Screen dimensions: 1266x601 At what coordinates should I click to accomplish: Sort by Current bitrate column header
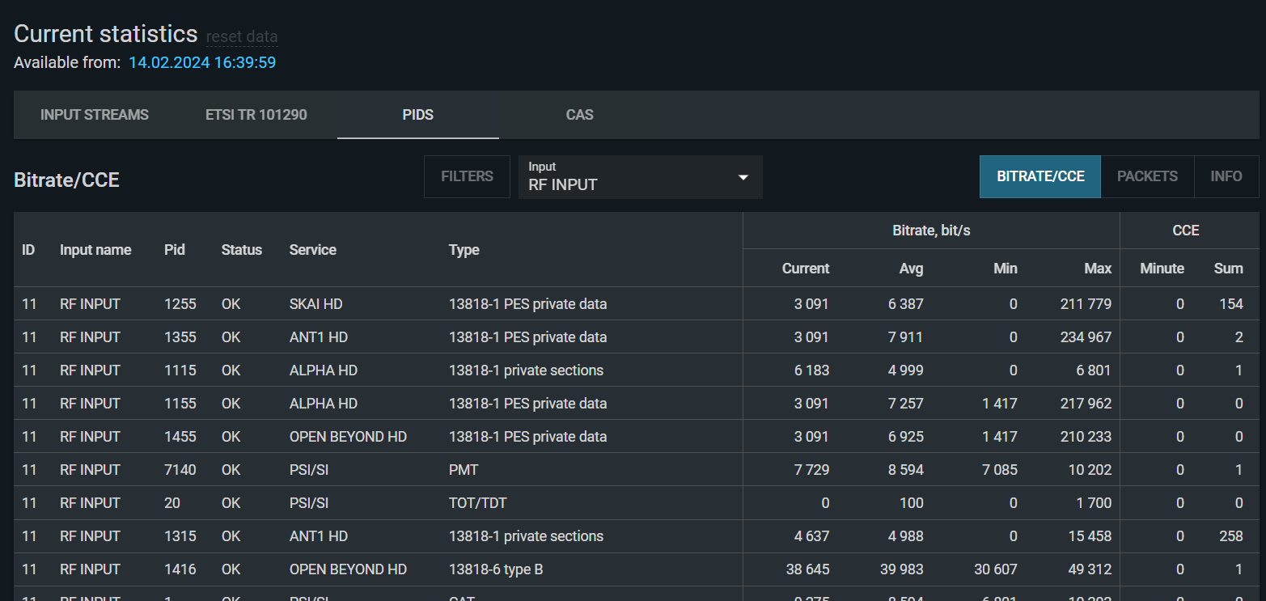805,269
